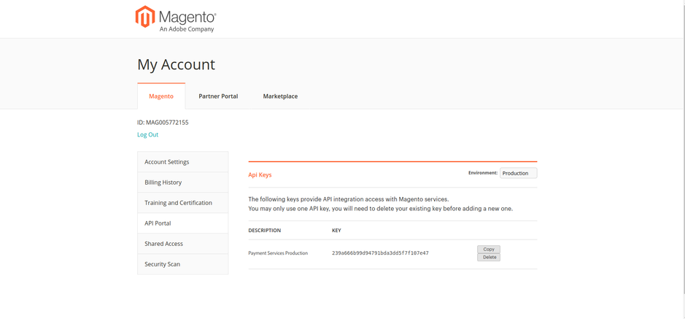Click the account ID MAG005772155 text

pos(163,123)
